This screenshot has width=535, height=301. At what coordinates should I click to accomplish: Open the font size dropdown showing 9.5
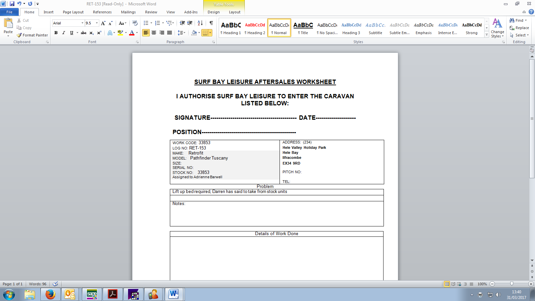click(x=97, y=23)
